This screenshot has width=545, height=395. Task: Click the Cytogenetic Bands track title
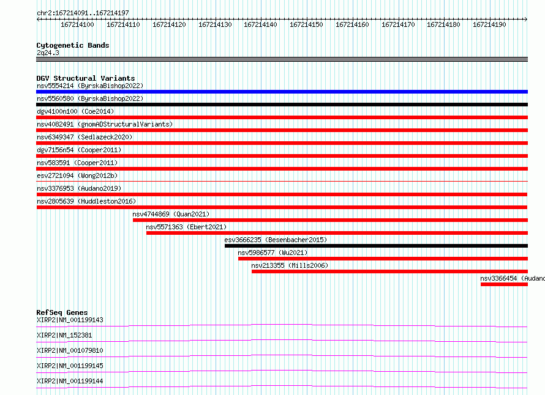[73, 45]
